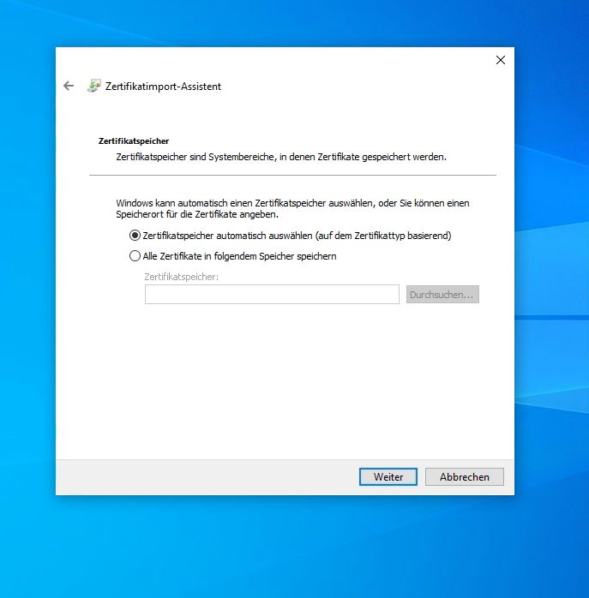Screen dimensions: 589x598
Task: Click the 'Windows kann automatisch' explanation paragraph
Action: [x=291, y=208]
